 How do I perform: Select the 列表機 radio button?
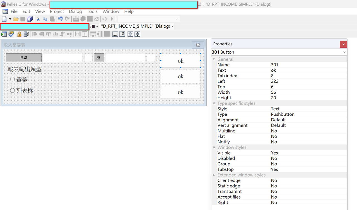coord(21,91)
